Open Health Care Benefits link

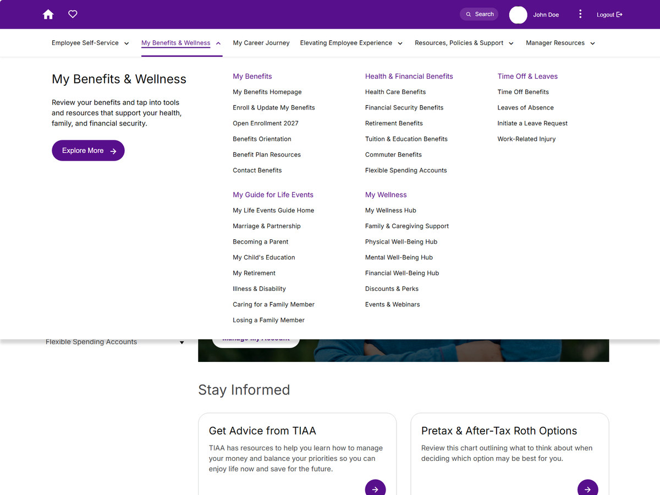coord(395,92)
